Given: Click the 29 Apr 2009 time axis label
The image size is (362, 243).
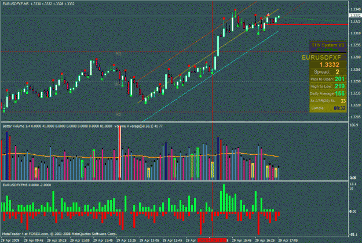Looking at the screenshot, I should tap(10, 241).
